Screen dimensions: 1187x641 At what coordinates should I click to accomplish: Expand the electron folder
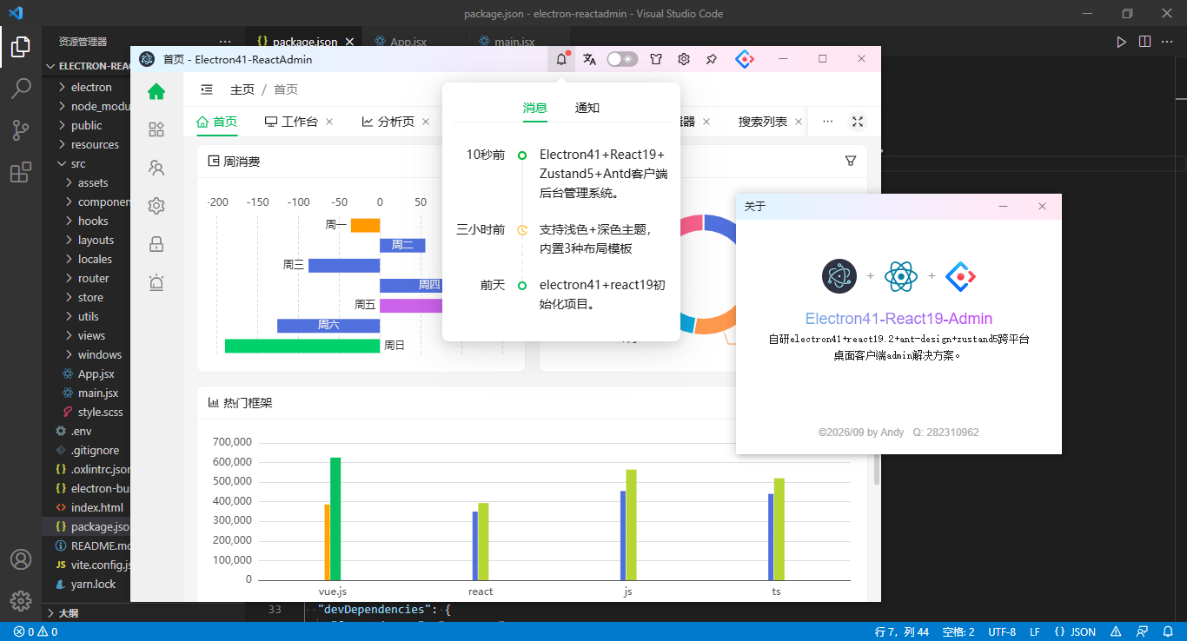tap(91, 87)
